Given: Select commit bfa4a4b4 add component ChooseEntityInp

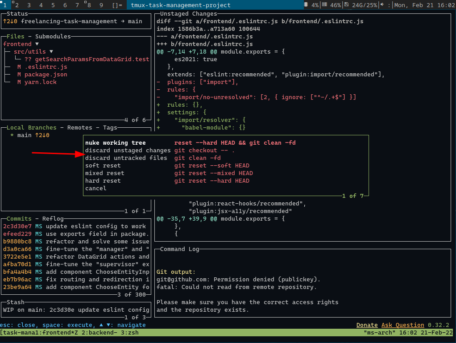Looking at the screenshot, I should pyautogui.click(x=76, y=272).
